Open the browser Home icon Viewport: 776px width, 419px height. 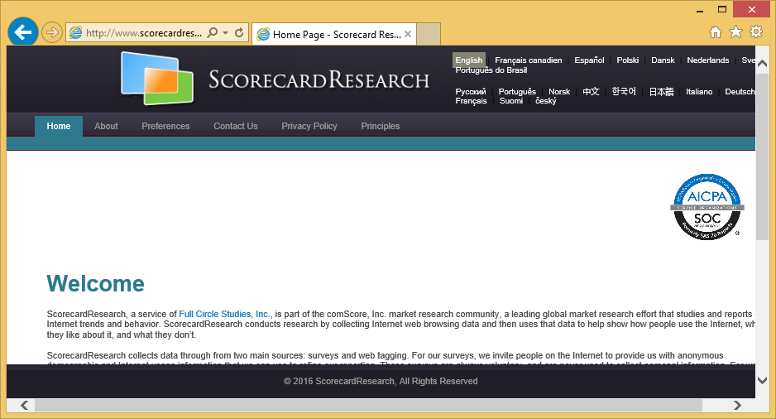point(715,32)
